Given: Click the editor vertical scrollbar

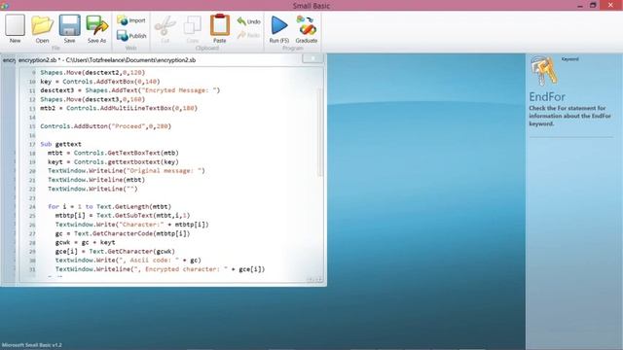Looking at the screenshot, I should tap(320, 131).
